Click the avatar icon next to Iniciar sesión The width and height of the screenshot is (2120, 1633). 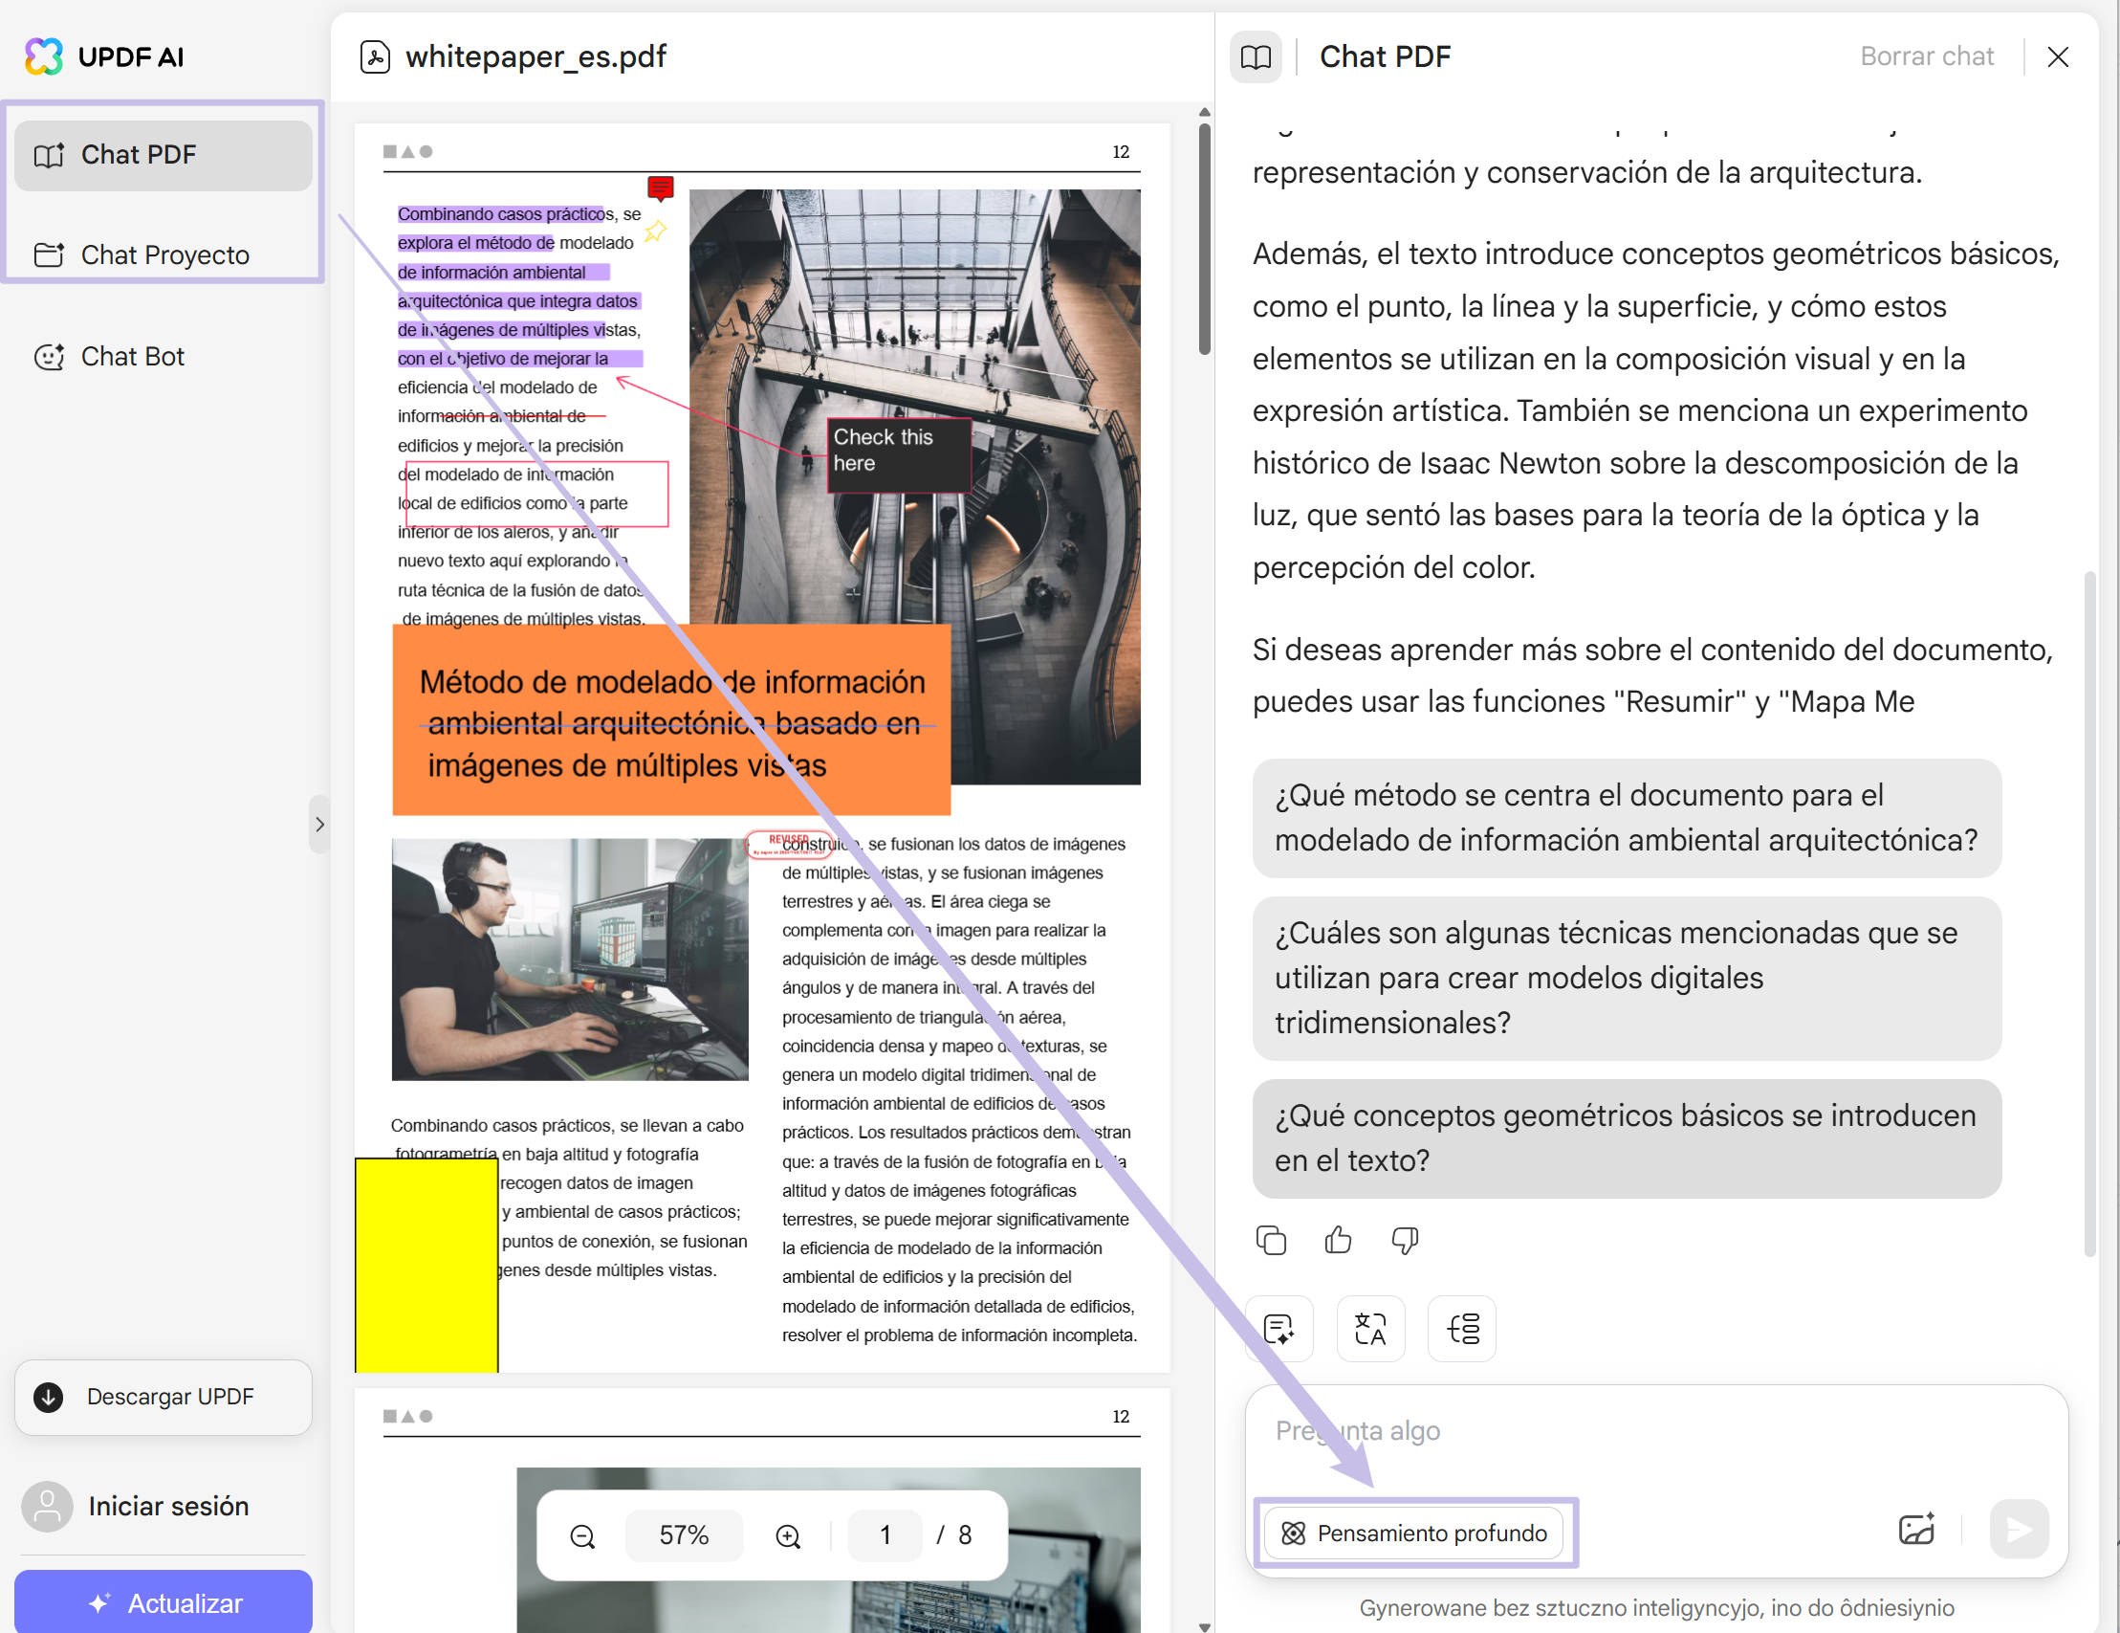(x=47, y=1506)
